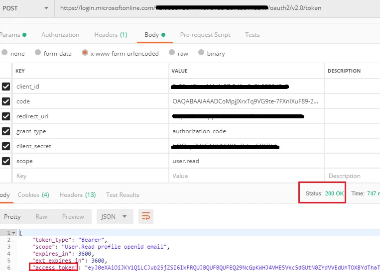Click the client_secret key cell
This screenshot has width=380, height=271.
coord(91,146)
